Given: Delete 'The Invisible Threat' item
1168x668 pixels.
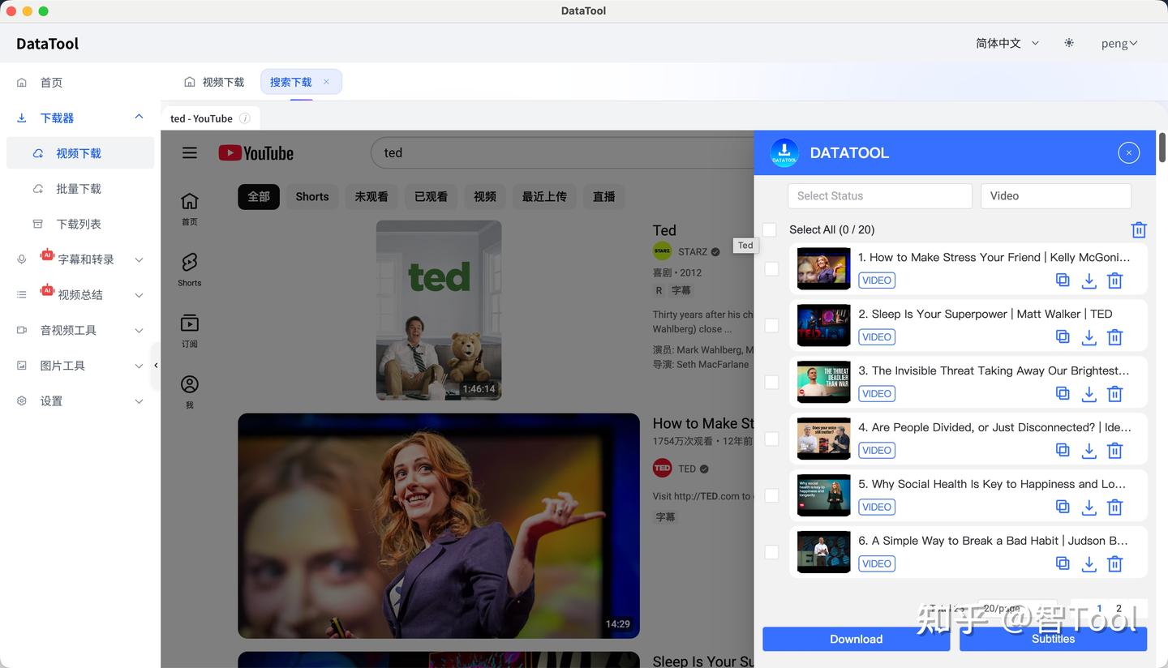Looking at the screenshot, I should (x=1115, y=394).
